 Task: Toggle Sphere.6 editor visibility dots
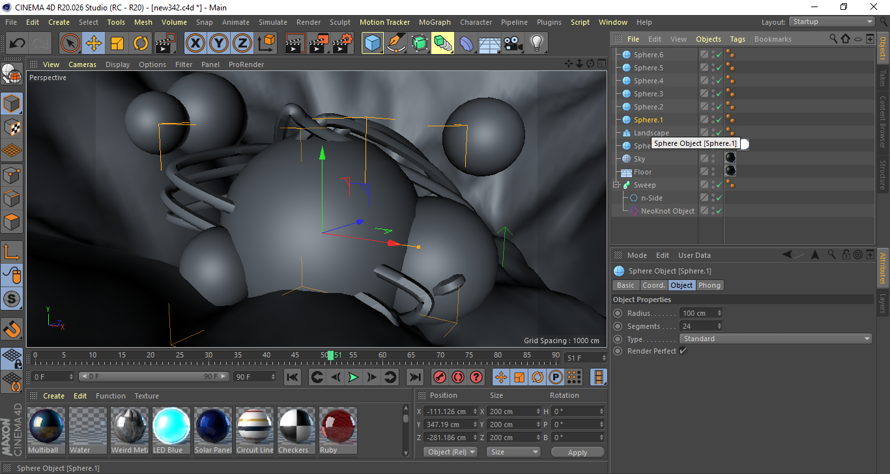(x=713, y=55)
